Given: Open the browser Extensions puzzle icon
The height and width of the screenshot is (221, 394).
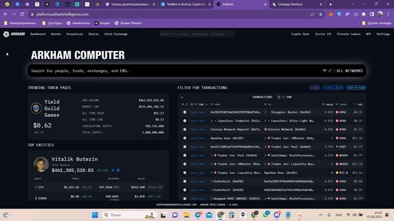Looking at the screenshot, I should [364, 14].
